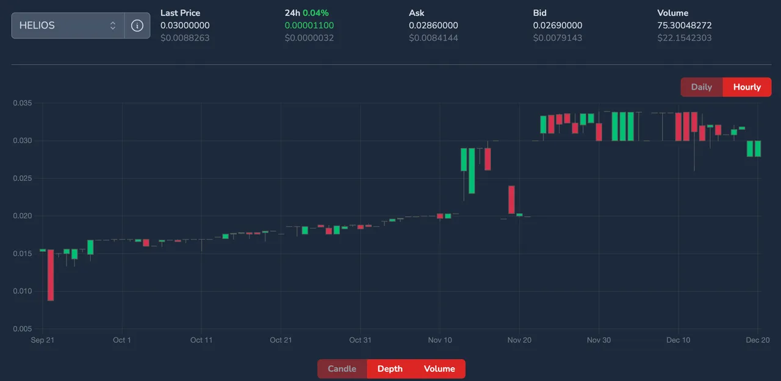
Task: Click the 0.020 price axis label
Action: coord(22,216)
